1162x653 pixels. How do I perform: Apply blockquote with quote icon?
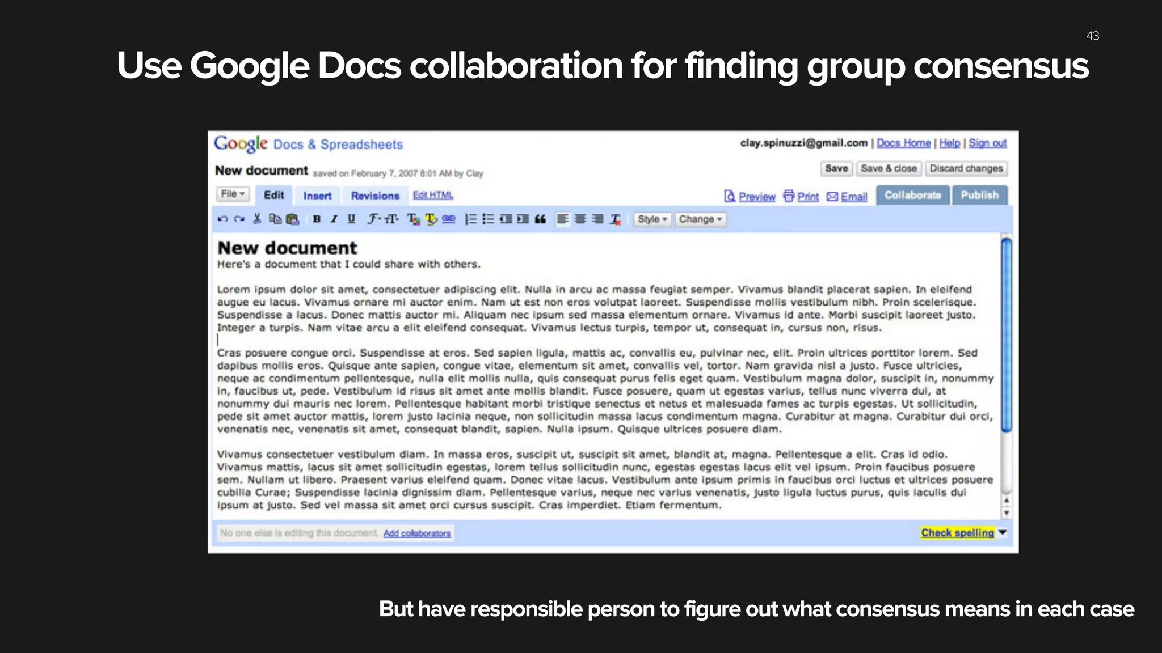coord(540,219)
